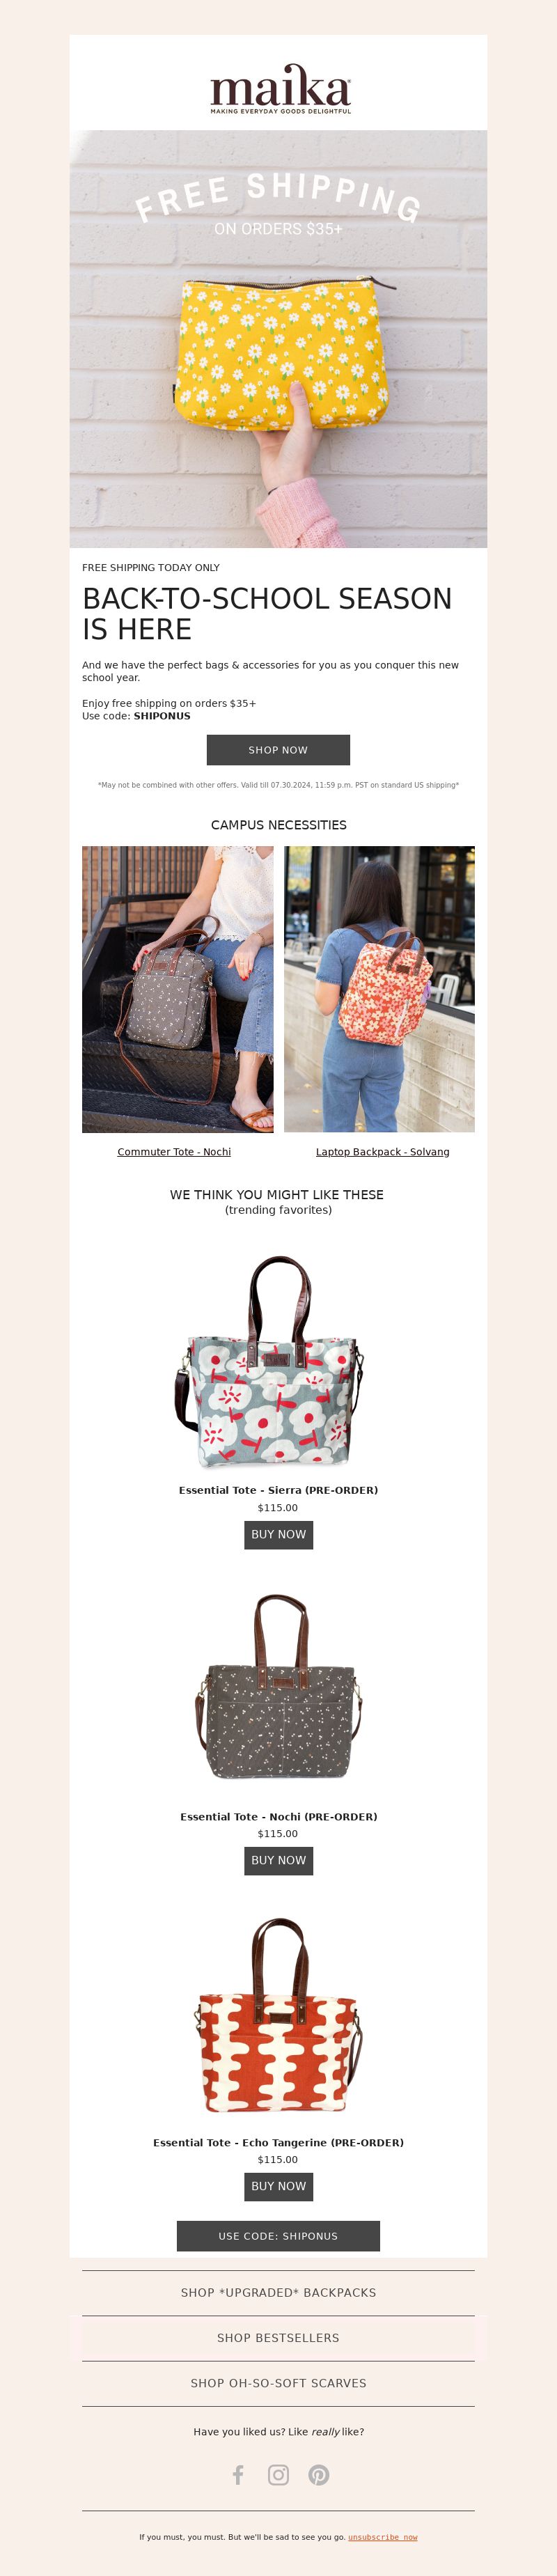Open the free shipping hero banner image
The width and height of the screenshot is (557, 2576).
pyautogui.click(x=278, y=339)
